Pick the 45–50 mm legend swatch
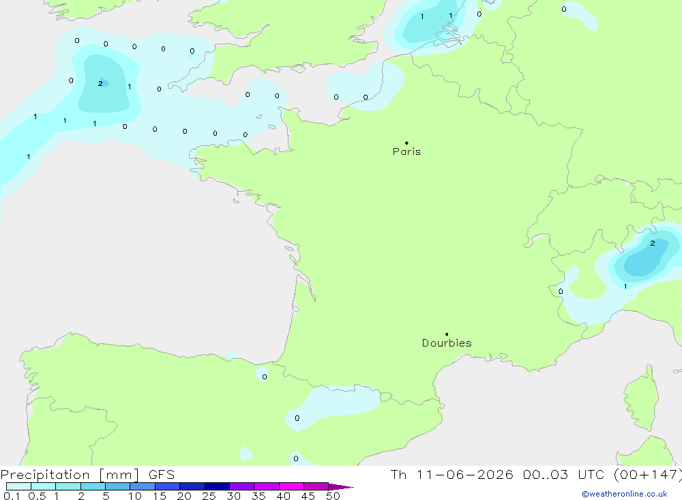 316,486
